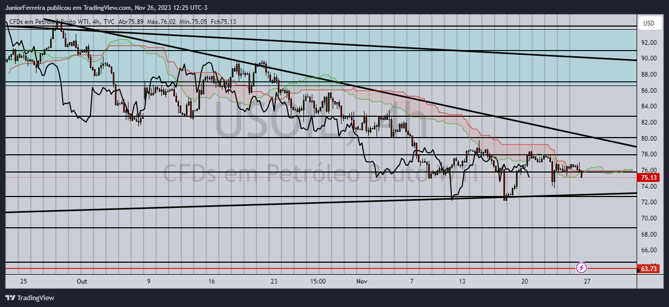Click the high value 'Máx.76.02'

[162, 22]
